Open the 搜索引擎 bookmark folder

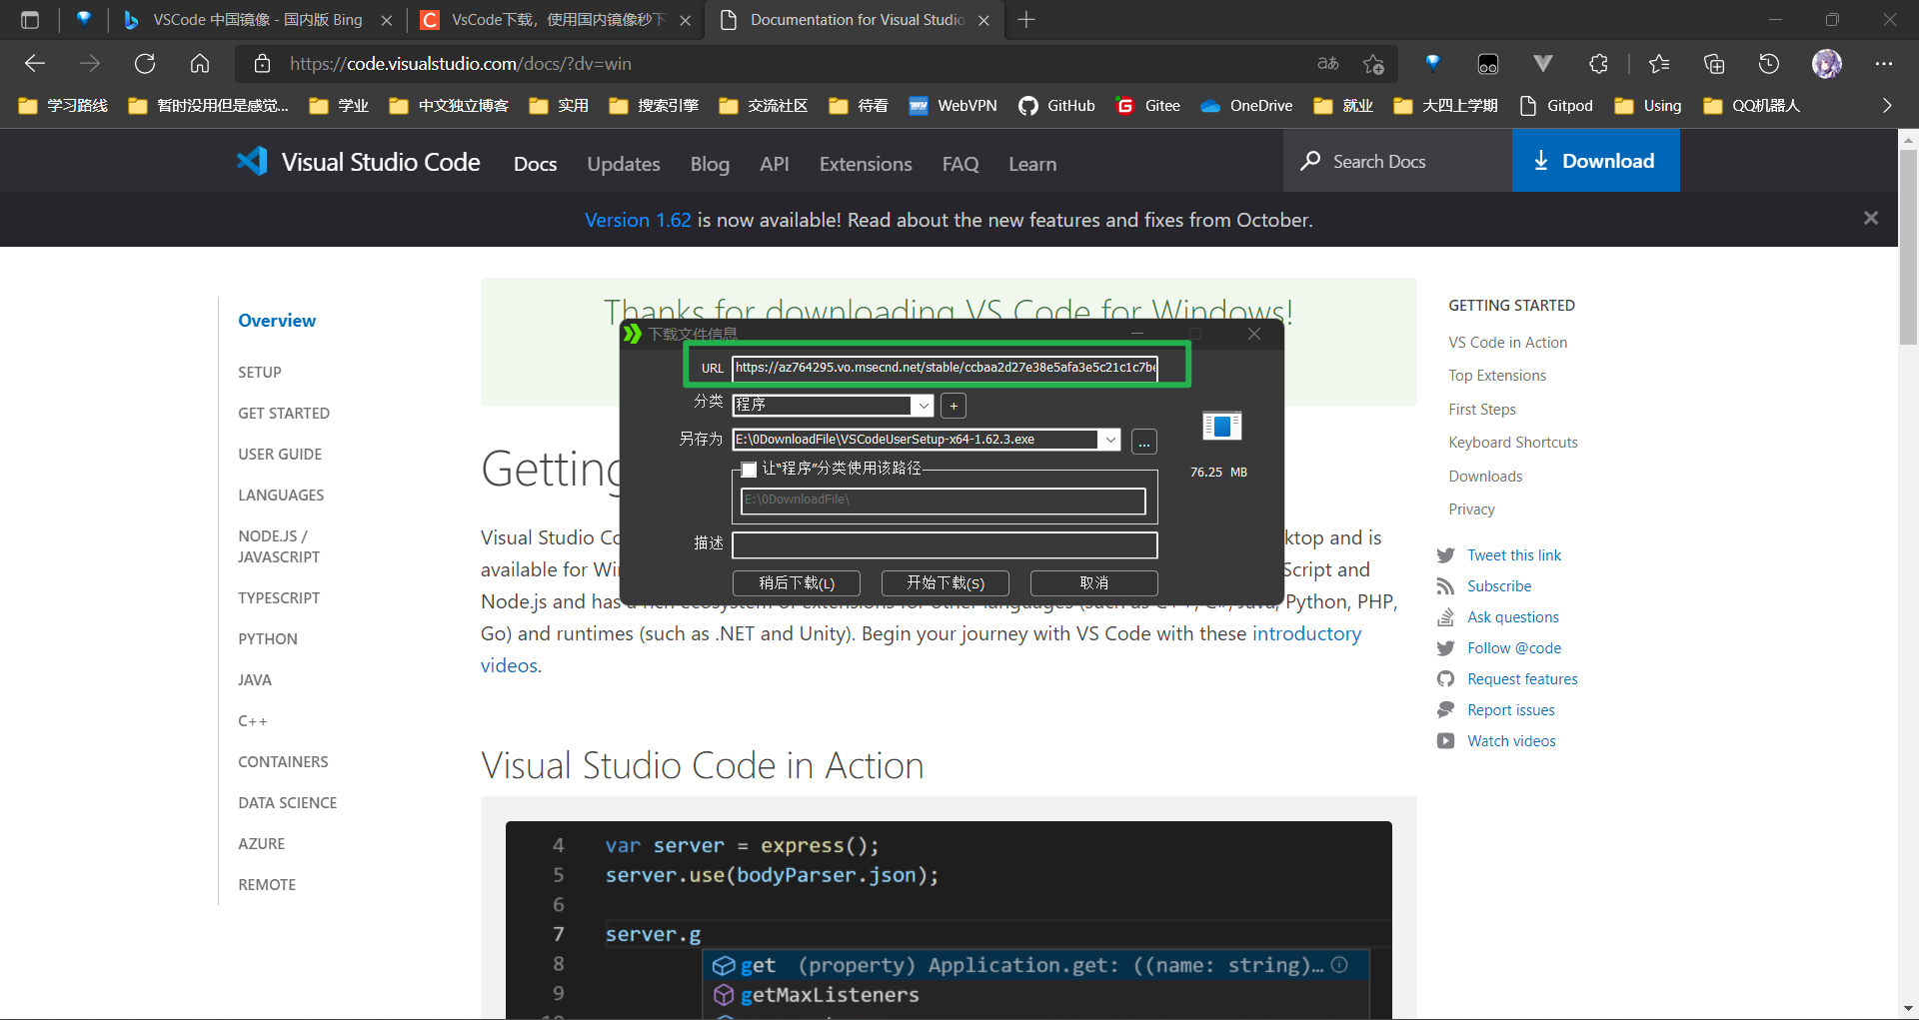(x=654, y=106)
